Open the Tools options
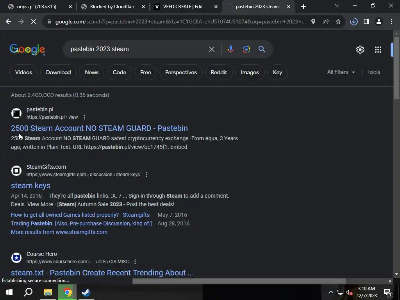 coord(373,72)
